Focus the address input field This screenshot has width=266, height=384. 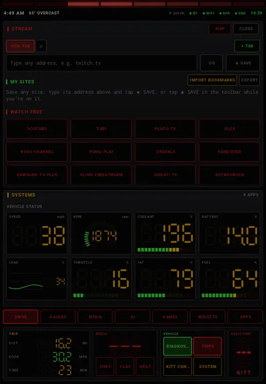tap(102, 63)
